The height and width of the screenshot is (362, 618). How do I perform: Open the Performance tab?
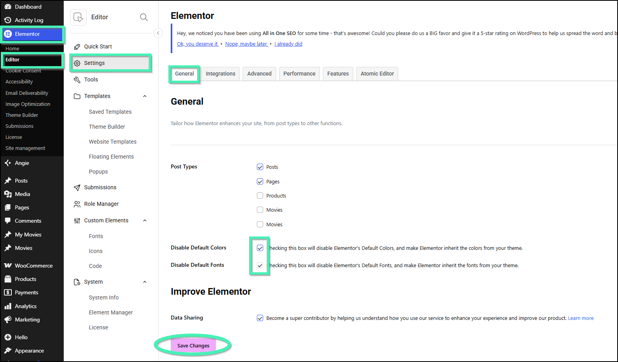[299, 74]
